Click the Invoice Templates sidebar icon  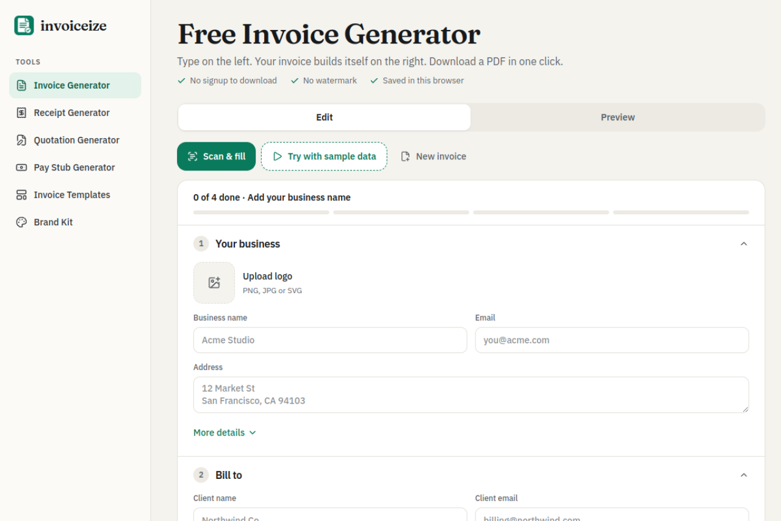pyautogui.click(x=21, y=195)
